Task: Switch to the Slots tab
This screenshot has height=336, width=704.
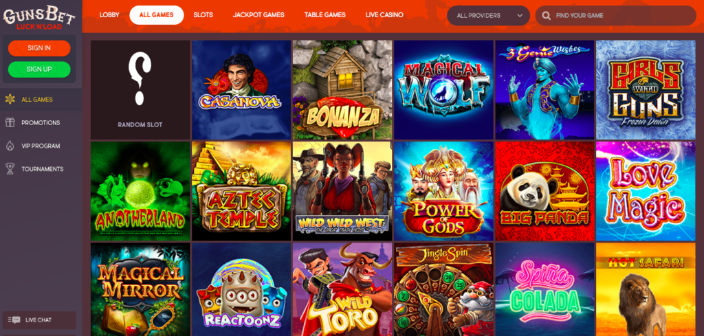Action: pos(203,15)
